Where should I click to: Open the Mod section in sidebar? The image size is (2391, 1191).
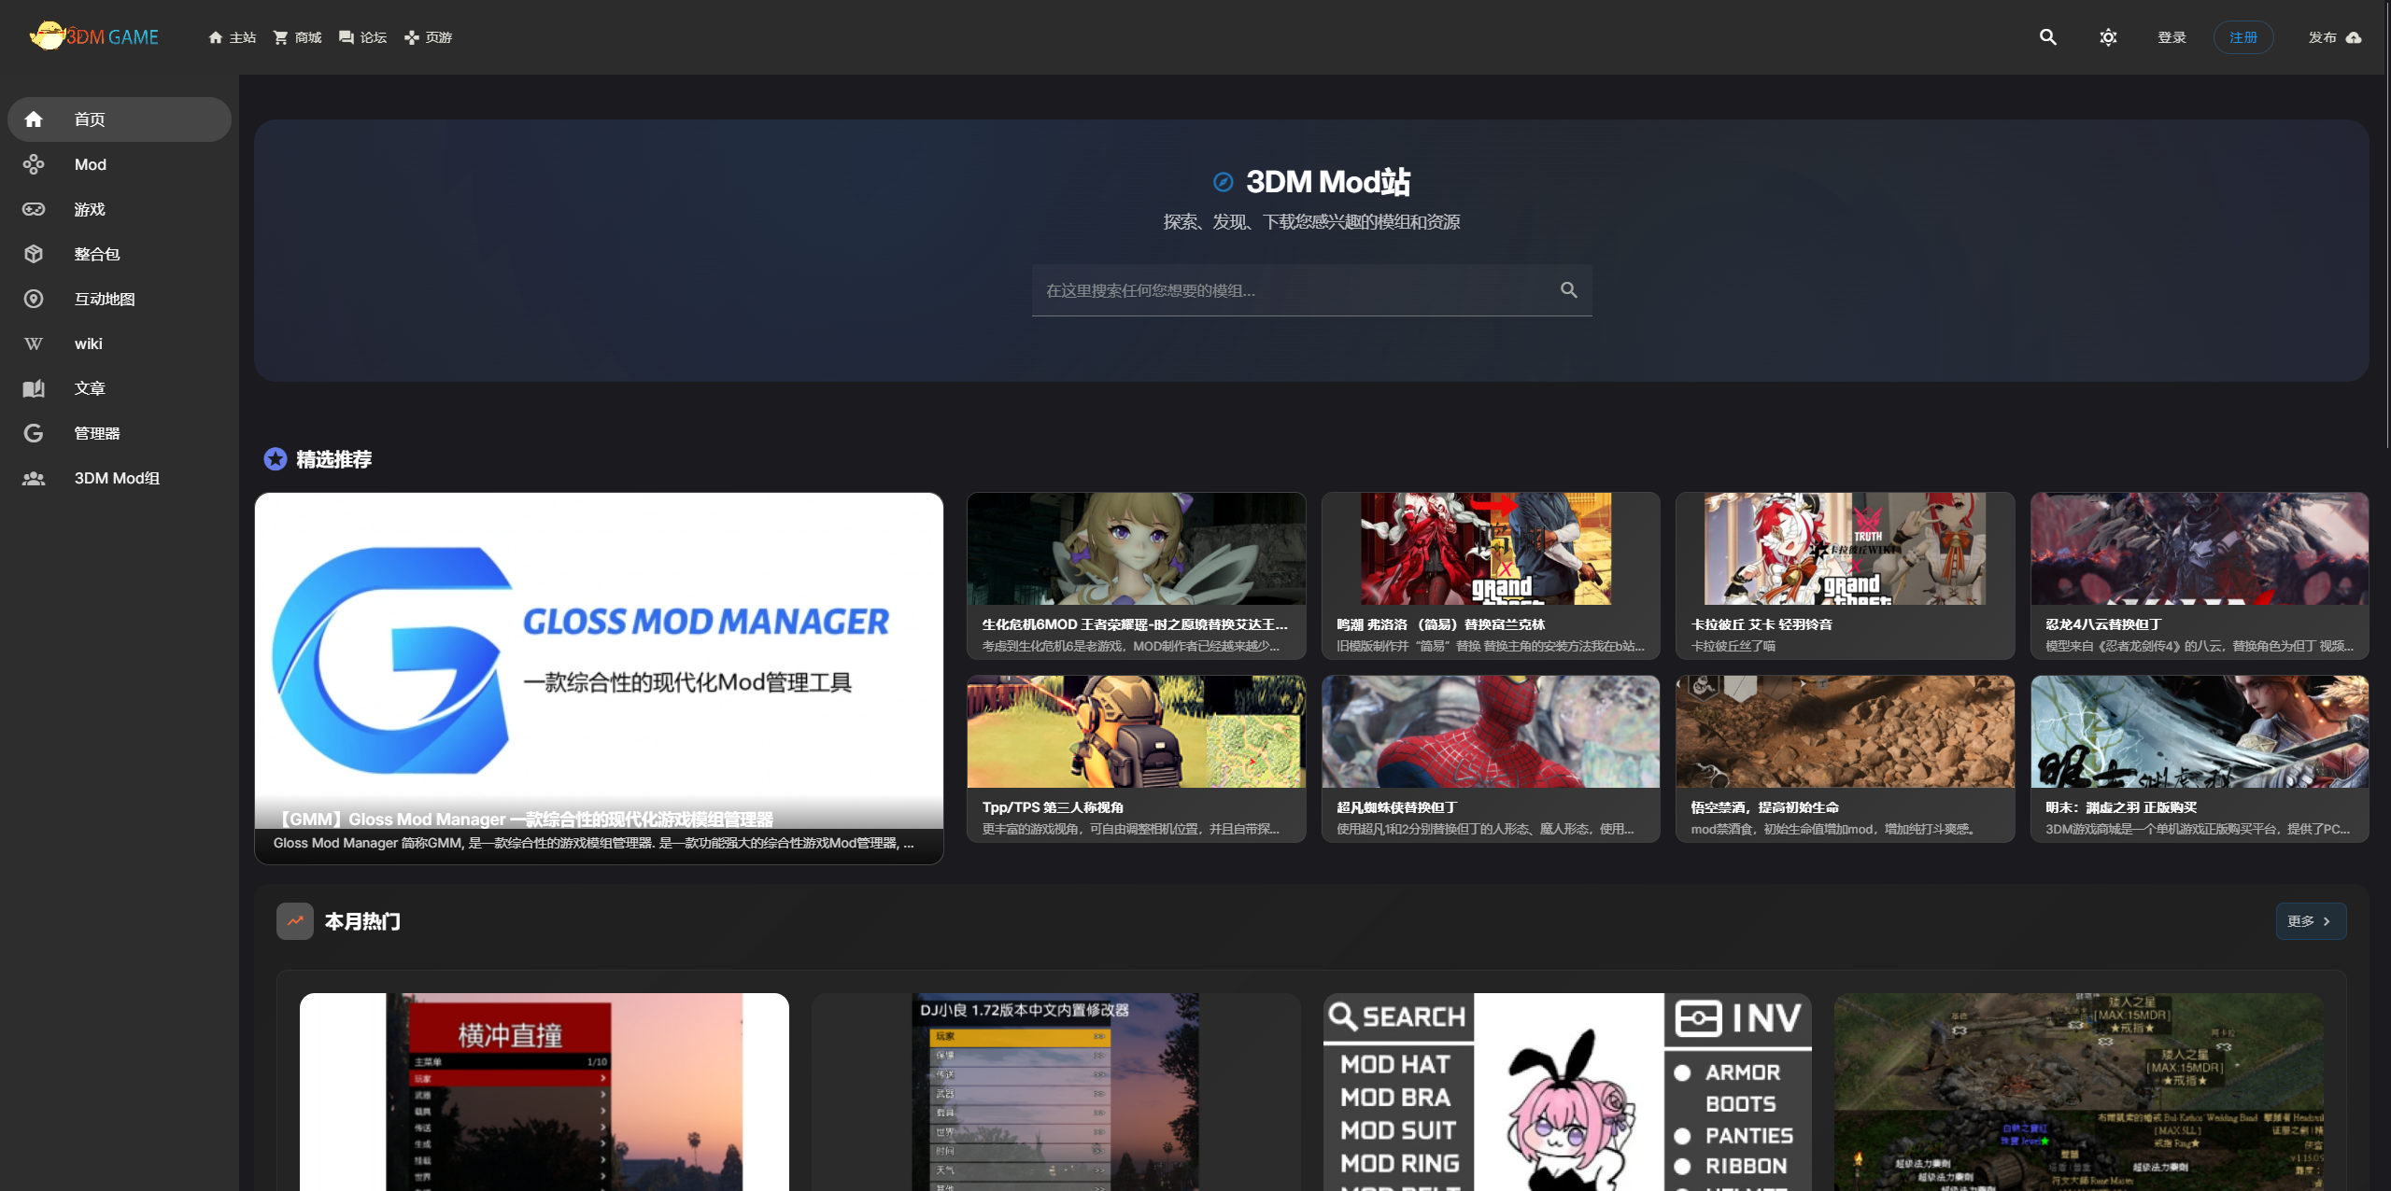coord(90,164)
